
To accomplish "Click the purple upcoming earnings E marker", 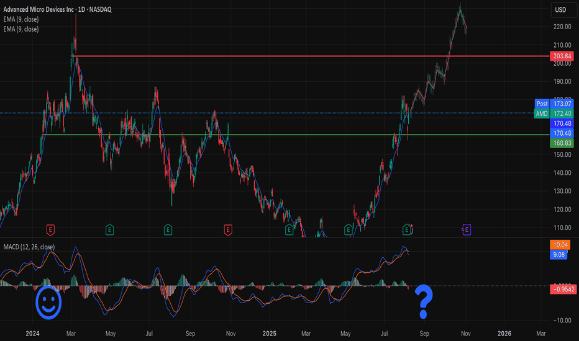I will 467,229.
